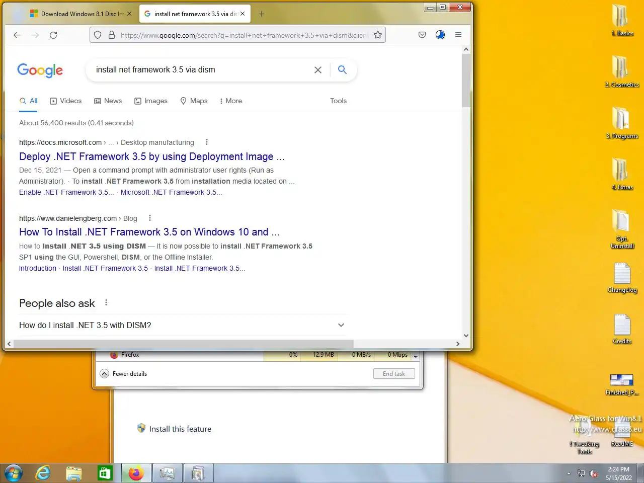Click the browser horizontal scrollbar right arrow
The height and width of the screenshot is (483, 644).
[457, 344]
